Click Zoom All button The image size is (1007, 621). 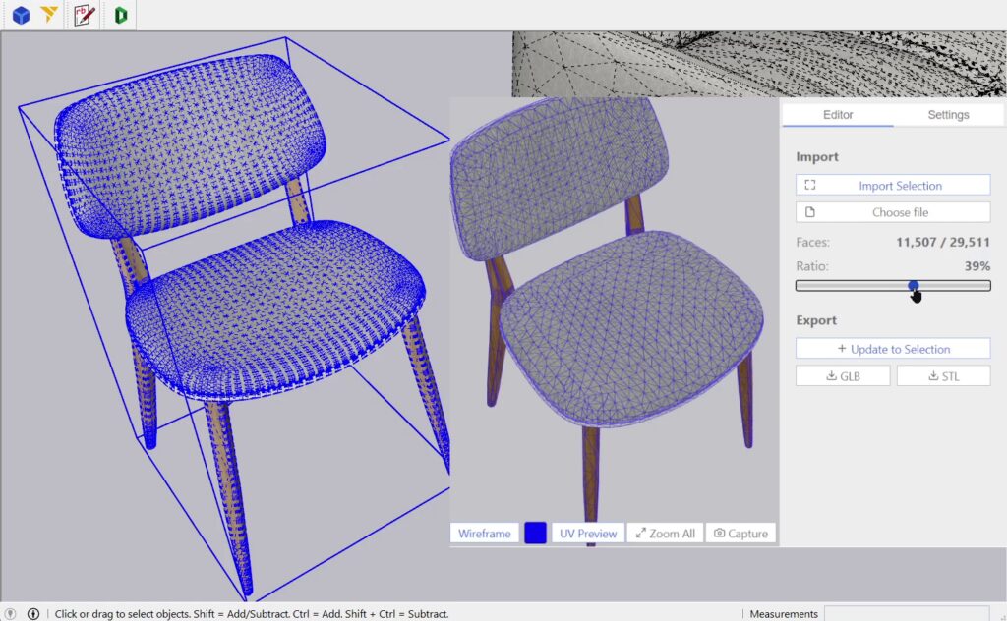pyautogui.click(x=666, y=534)
